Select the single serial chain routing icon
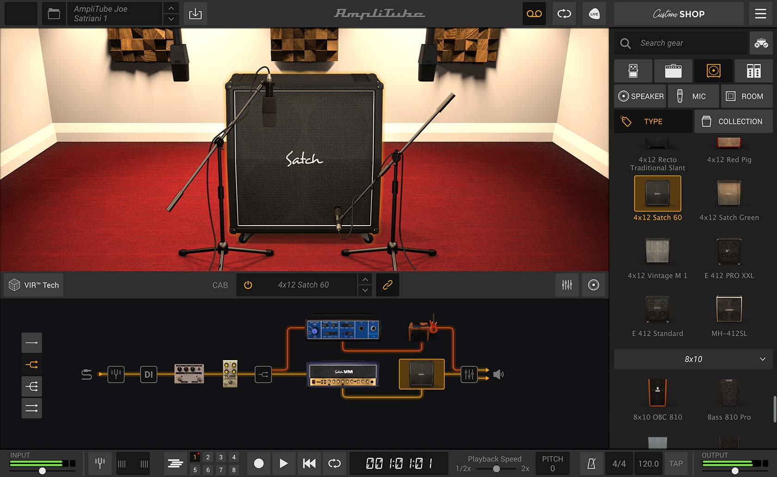 pyautogui.click(x=31, y=342)
